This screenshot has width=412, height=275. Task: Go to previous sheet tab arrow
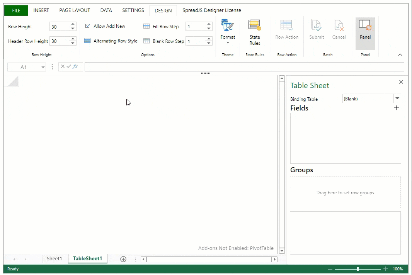pyautogui.click(x=14, y=259)
